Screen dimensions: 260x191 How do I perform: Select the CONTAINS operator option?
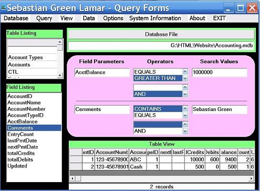(158, 109)
